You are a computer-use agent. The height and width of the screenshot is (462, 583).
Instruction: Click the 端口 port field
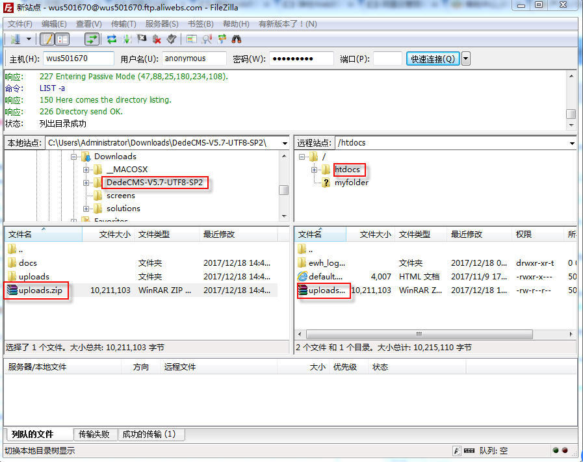coord(387,58)
